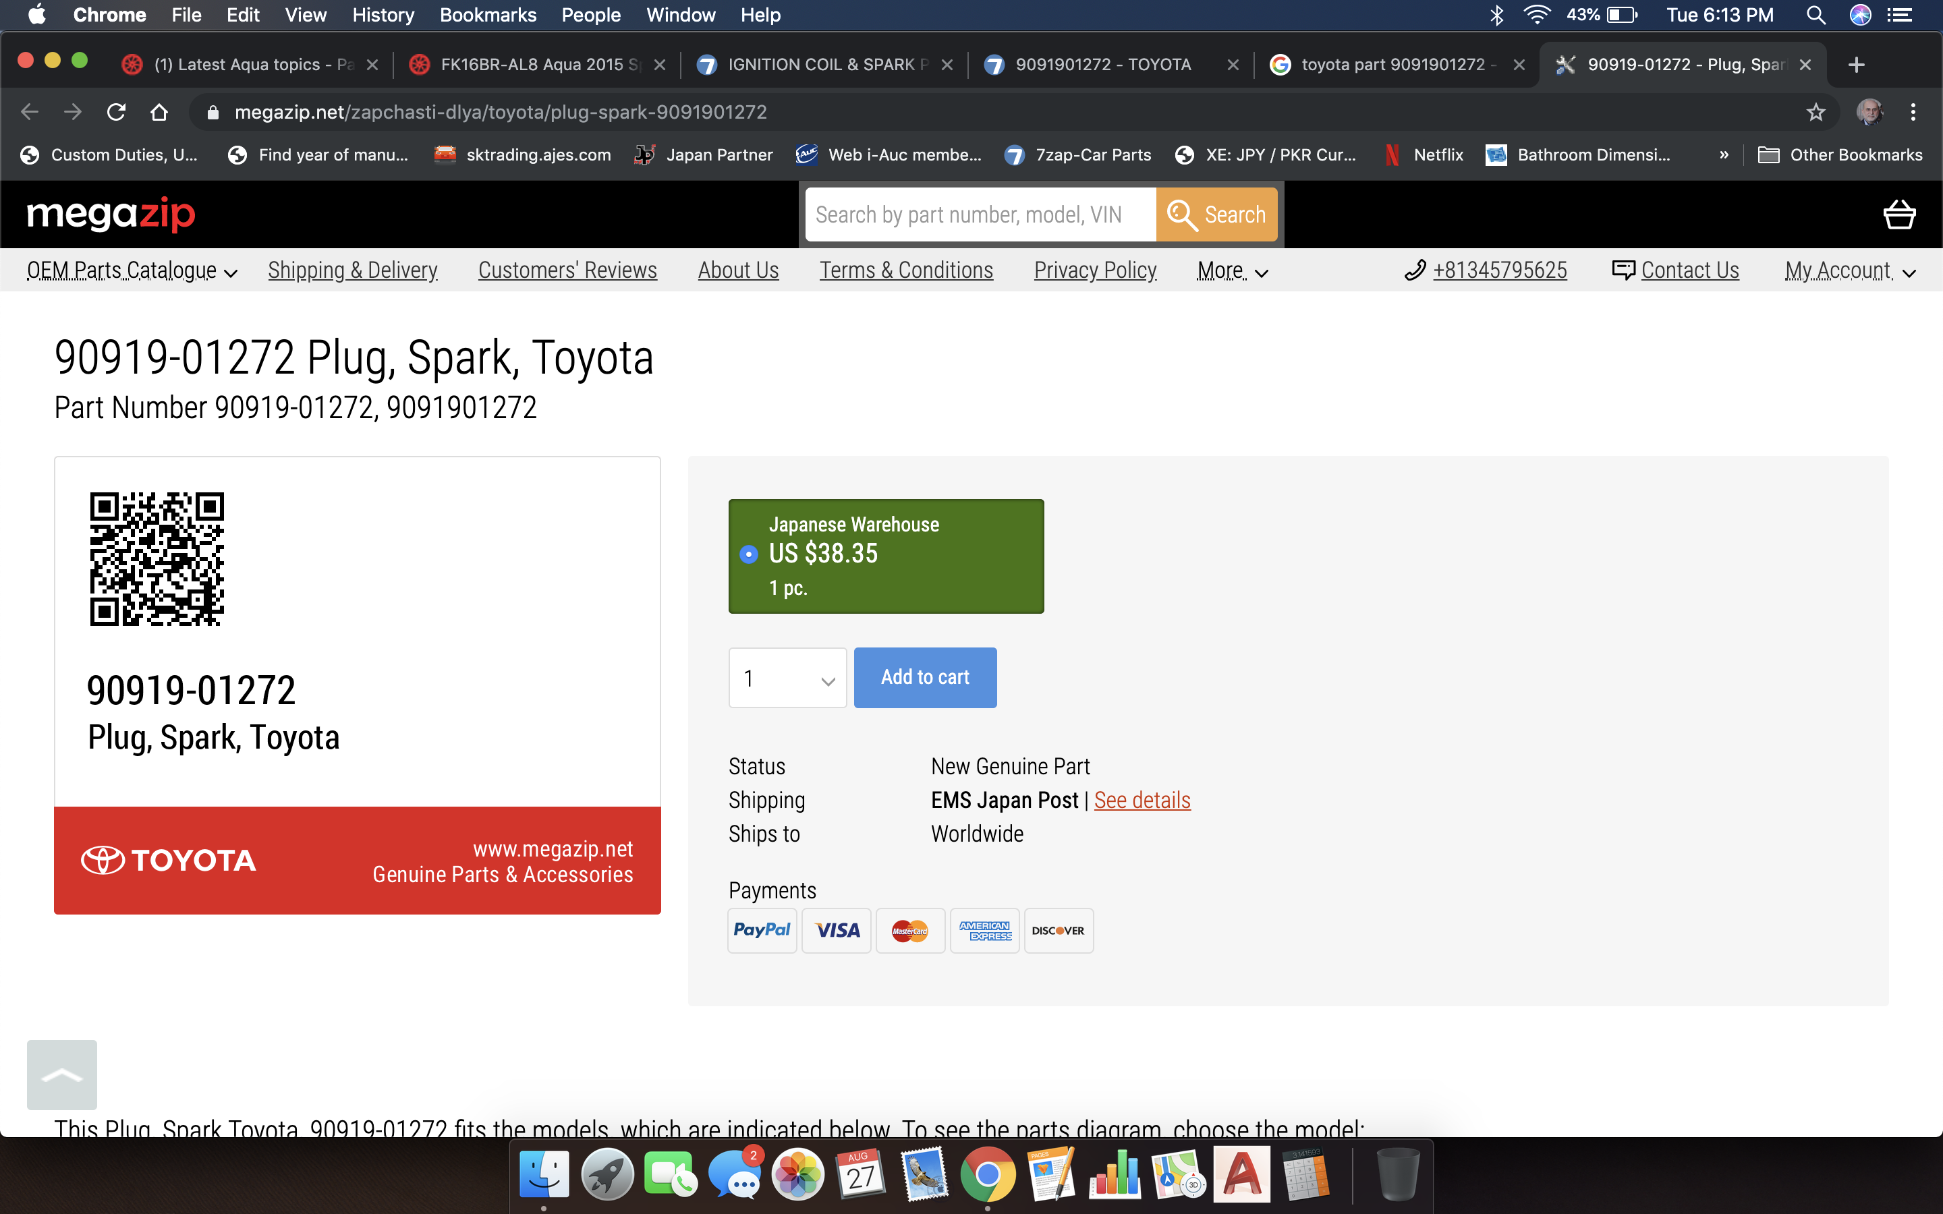Click the browser forward arrow
This screenshot has width=1943, height=1214.
73,111
